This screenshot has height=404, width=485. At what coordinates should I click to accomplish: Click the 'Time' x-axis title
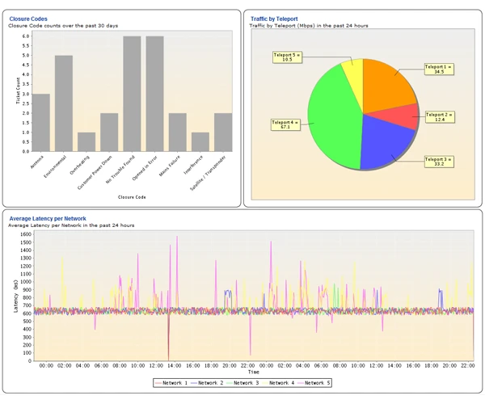click(253, 372)
